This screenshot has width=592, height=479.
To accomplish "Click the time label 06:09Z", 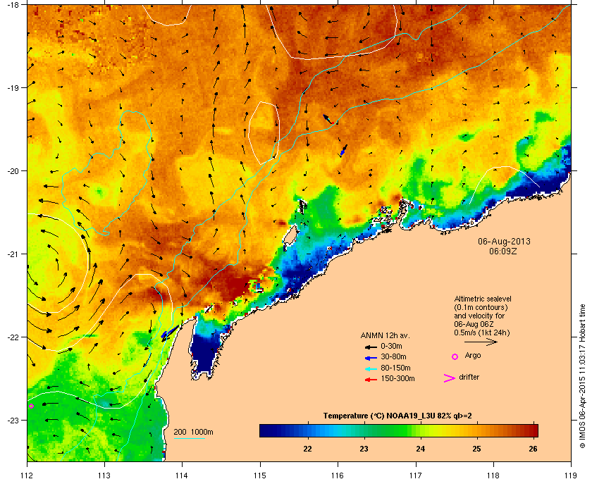I will 503,251.
